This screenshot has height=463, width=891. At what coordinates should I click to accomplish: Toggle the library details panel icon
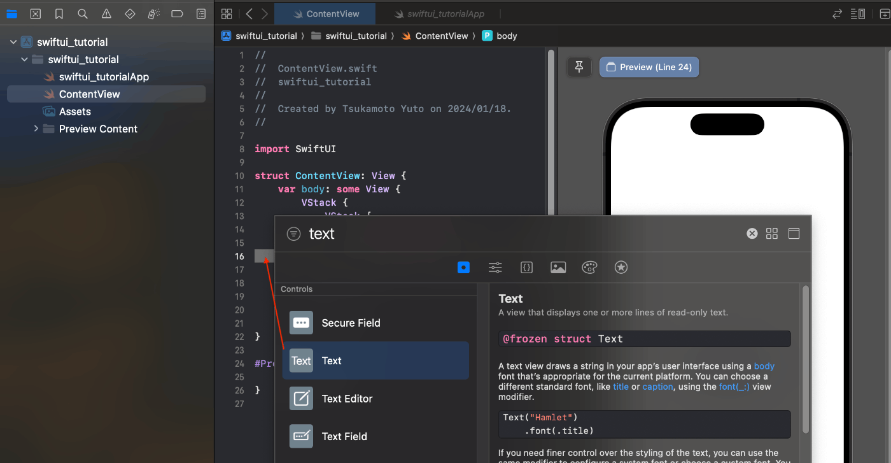coord(794,234)
